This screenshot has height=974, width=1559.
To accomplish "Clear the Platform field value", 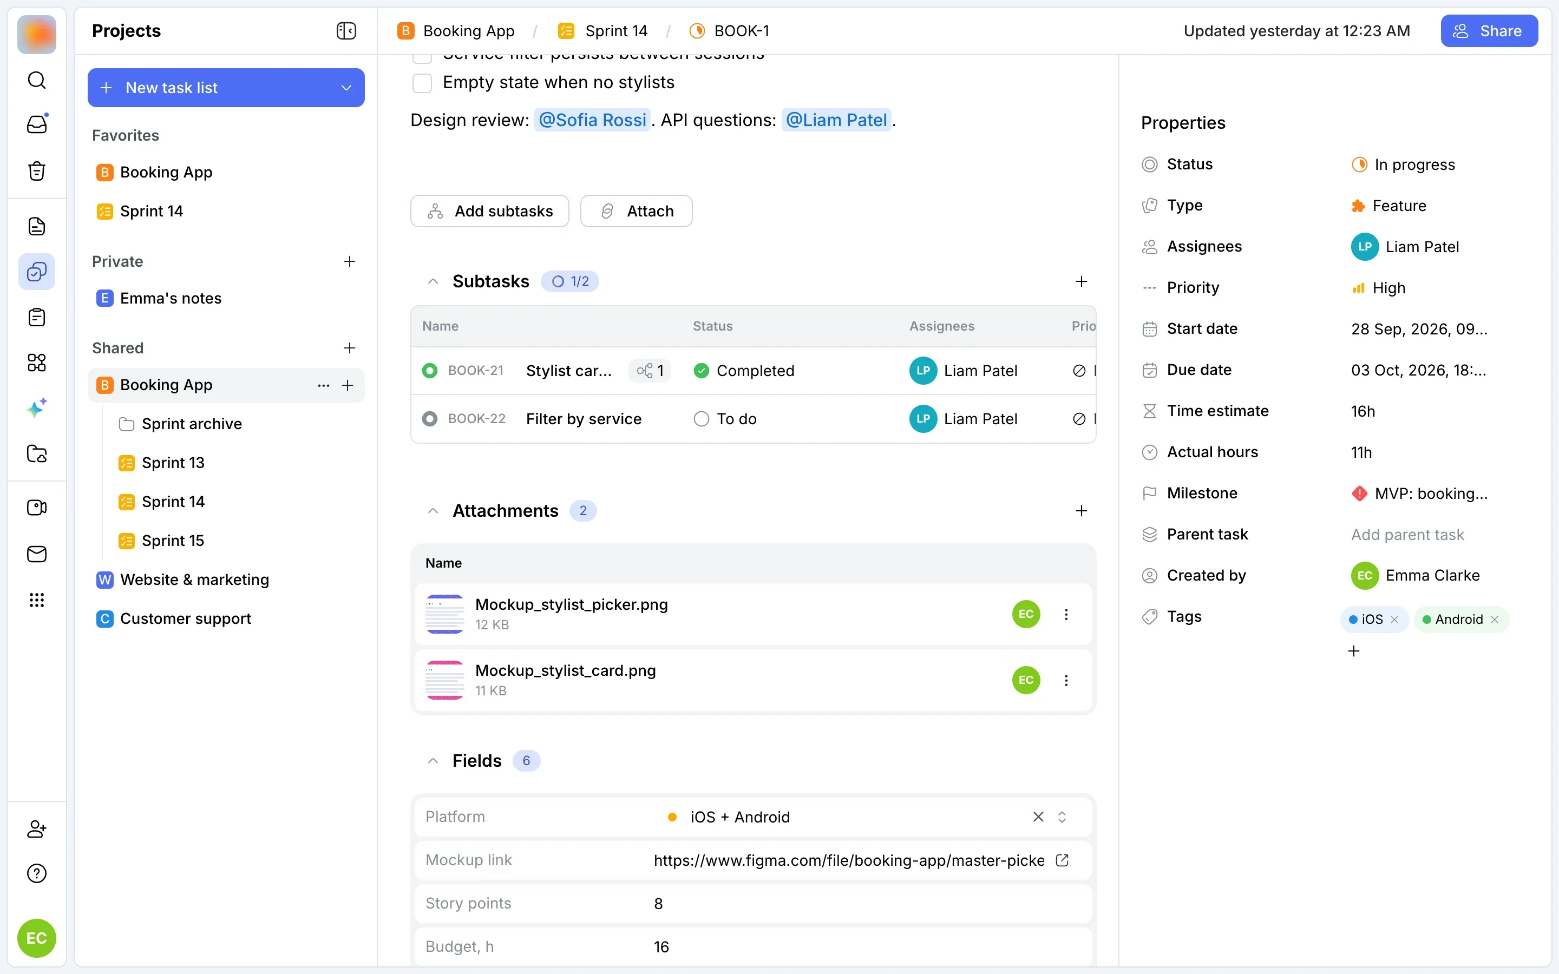I will (1038, 817).
